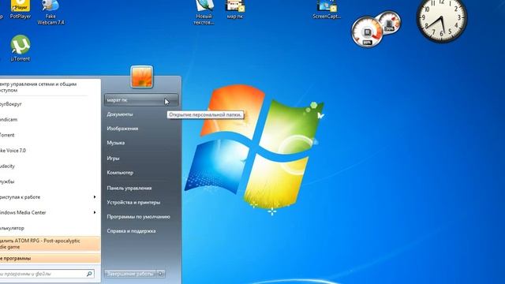
Task: Click the CPU meter gadget
Action: [x=367, y=32]
